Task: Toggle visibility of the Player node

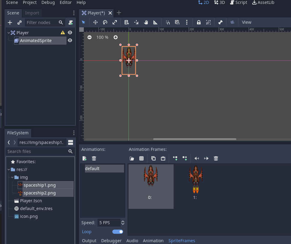Action: coord(70,33)
